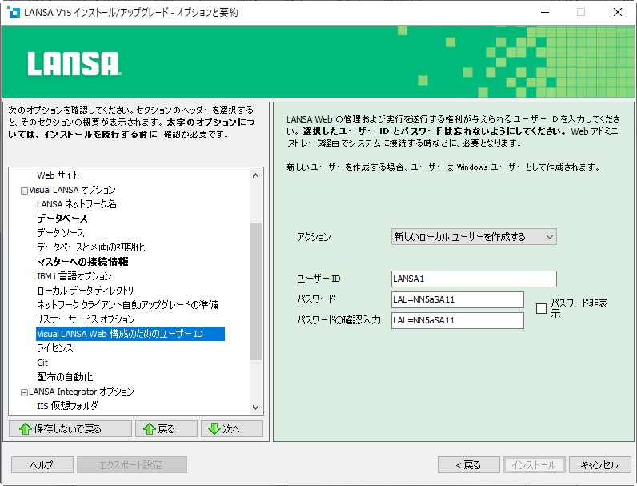Click the 戻る button under the tree
The image size is (637, 486).
(x=166, y=428)
